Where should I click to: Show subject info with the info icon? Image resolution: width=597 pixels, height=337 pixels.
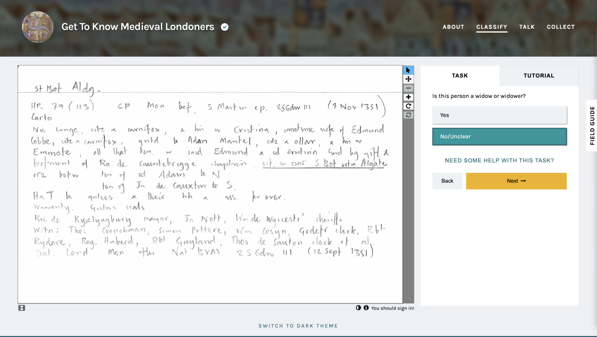pos(366,308)
